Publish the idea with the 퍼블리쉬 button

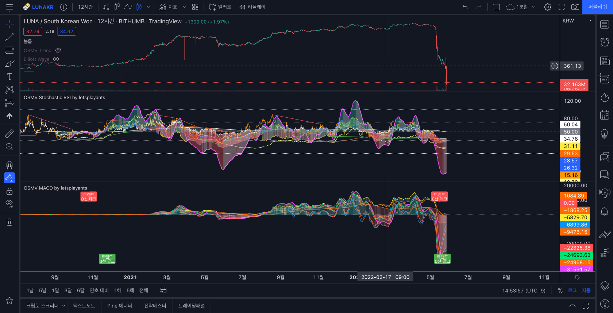tap(598, 7)
